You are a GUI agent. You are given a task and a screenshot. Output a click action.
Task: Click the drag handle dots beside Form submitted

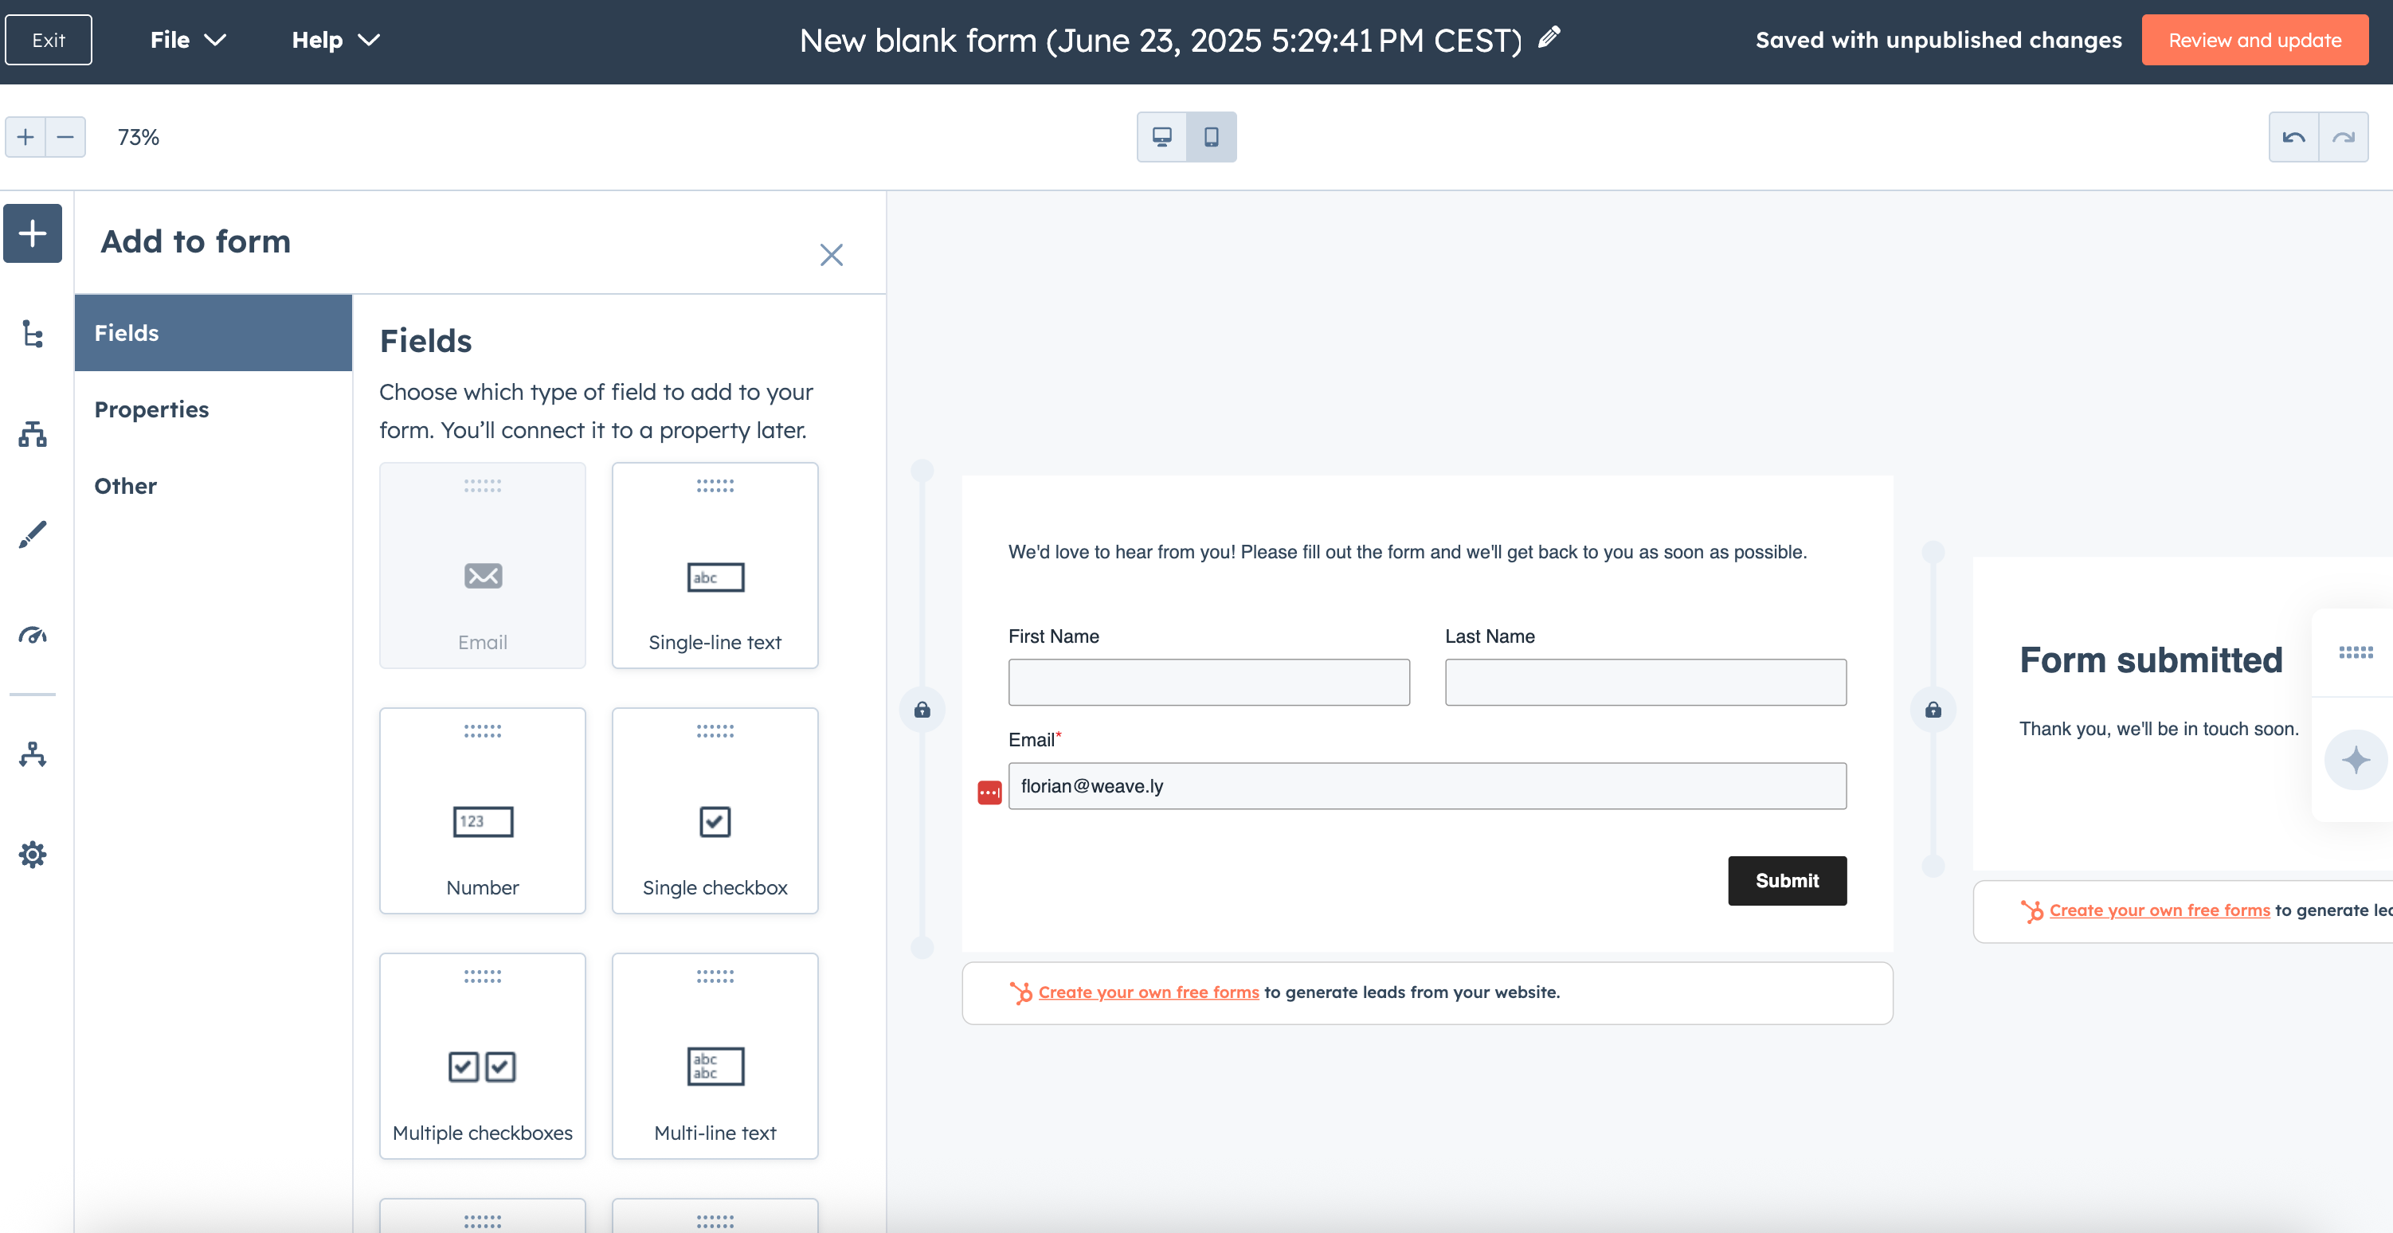pos(2355,652)
